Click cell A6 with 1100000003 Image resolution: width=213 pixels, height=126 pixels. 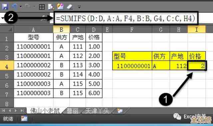click(34, 84)
